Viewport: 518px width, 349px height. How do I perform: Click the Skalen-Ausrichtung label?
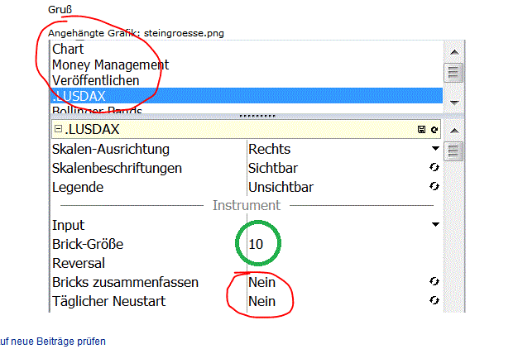(111, 149)
